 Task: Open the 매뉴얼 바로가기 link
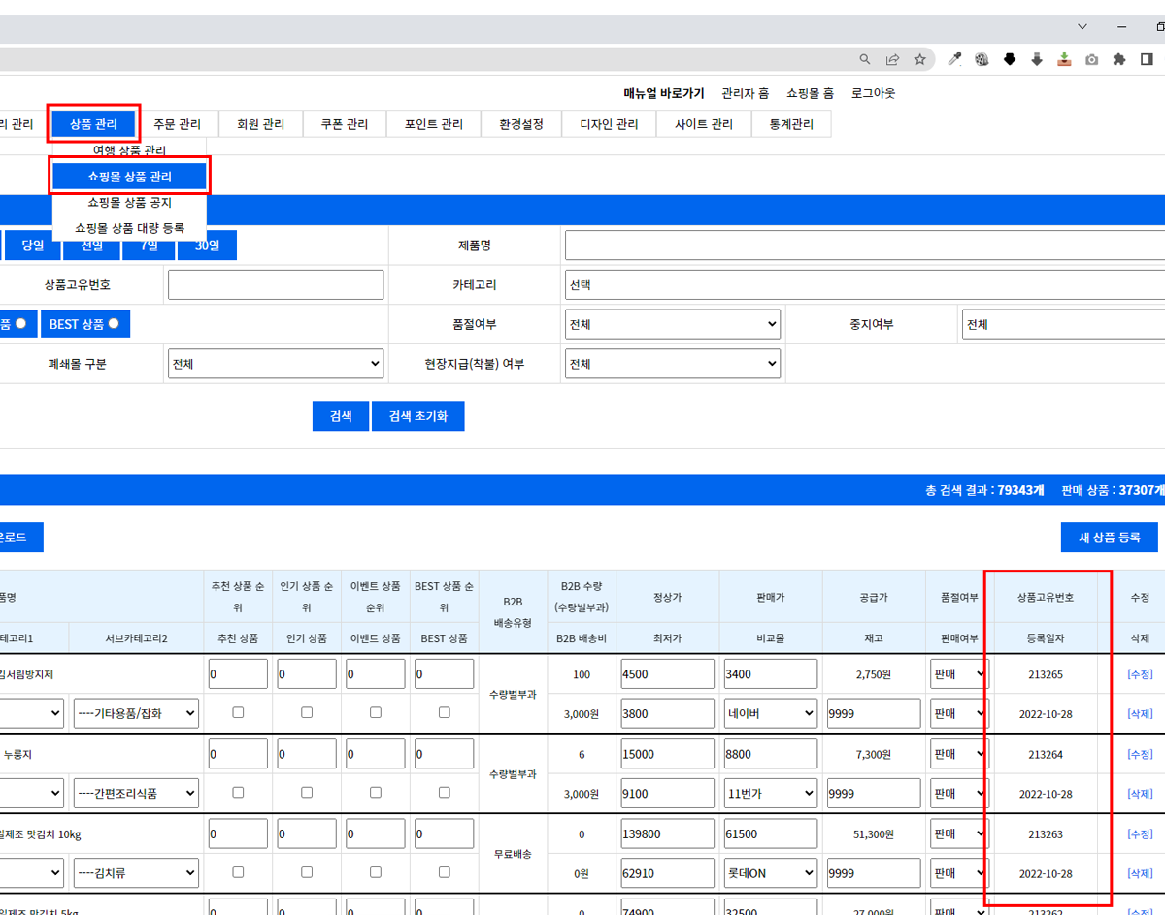pos(664,93)
